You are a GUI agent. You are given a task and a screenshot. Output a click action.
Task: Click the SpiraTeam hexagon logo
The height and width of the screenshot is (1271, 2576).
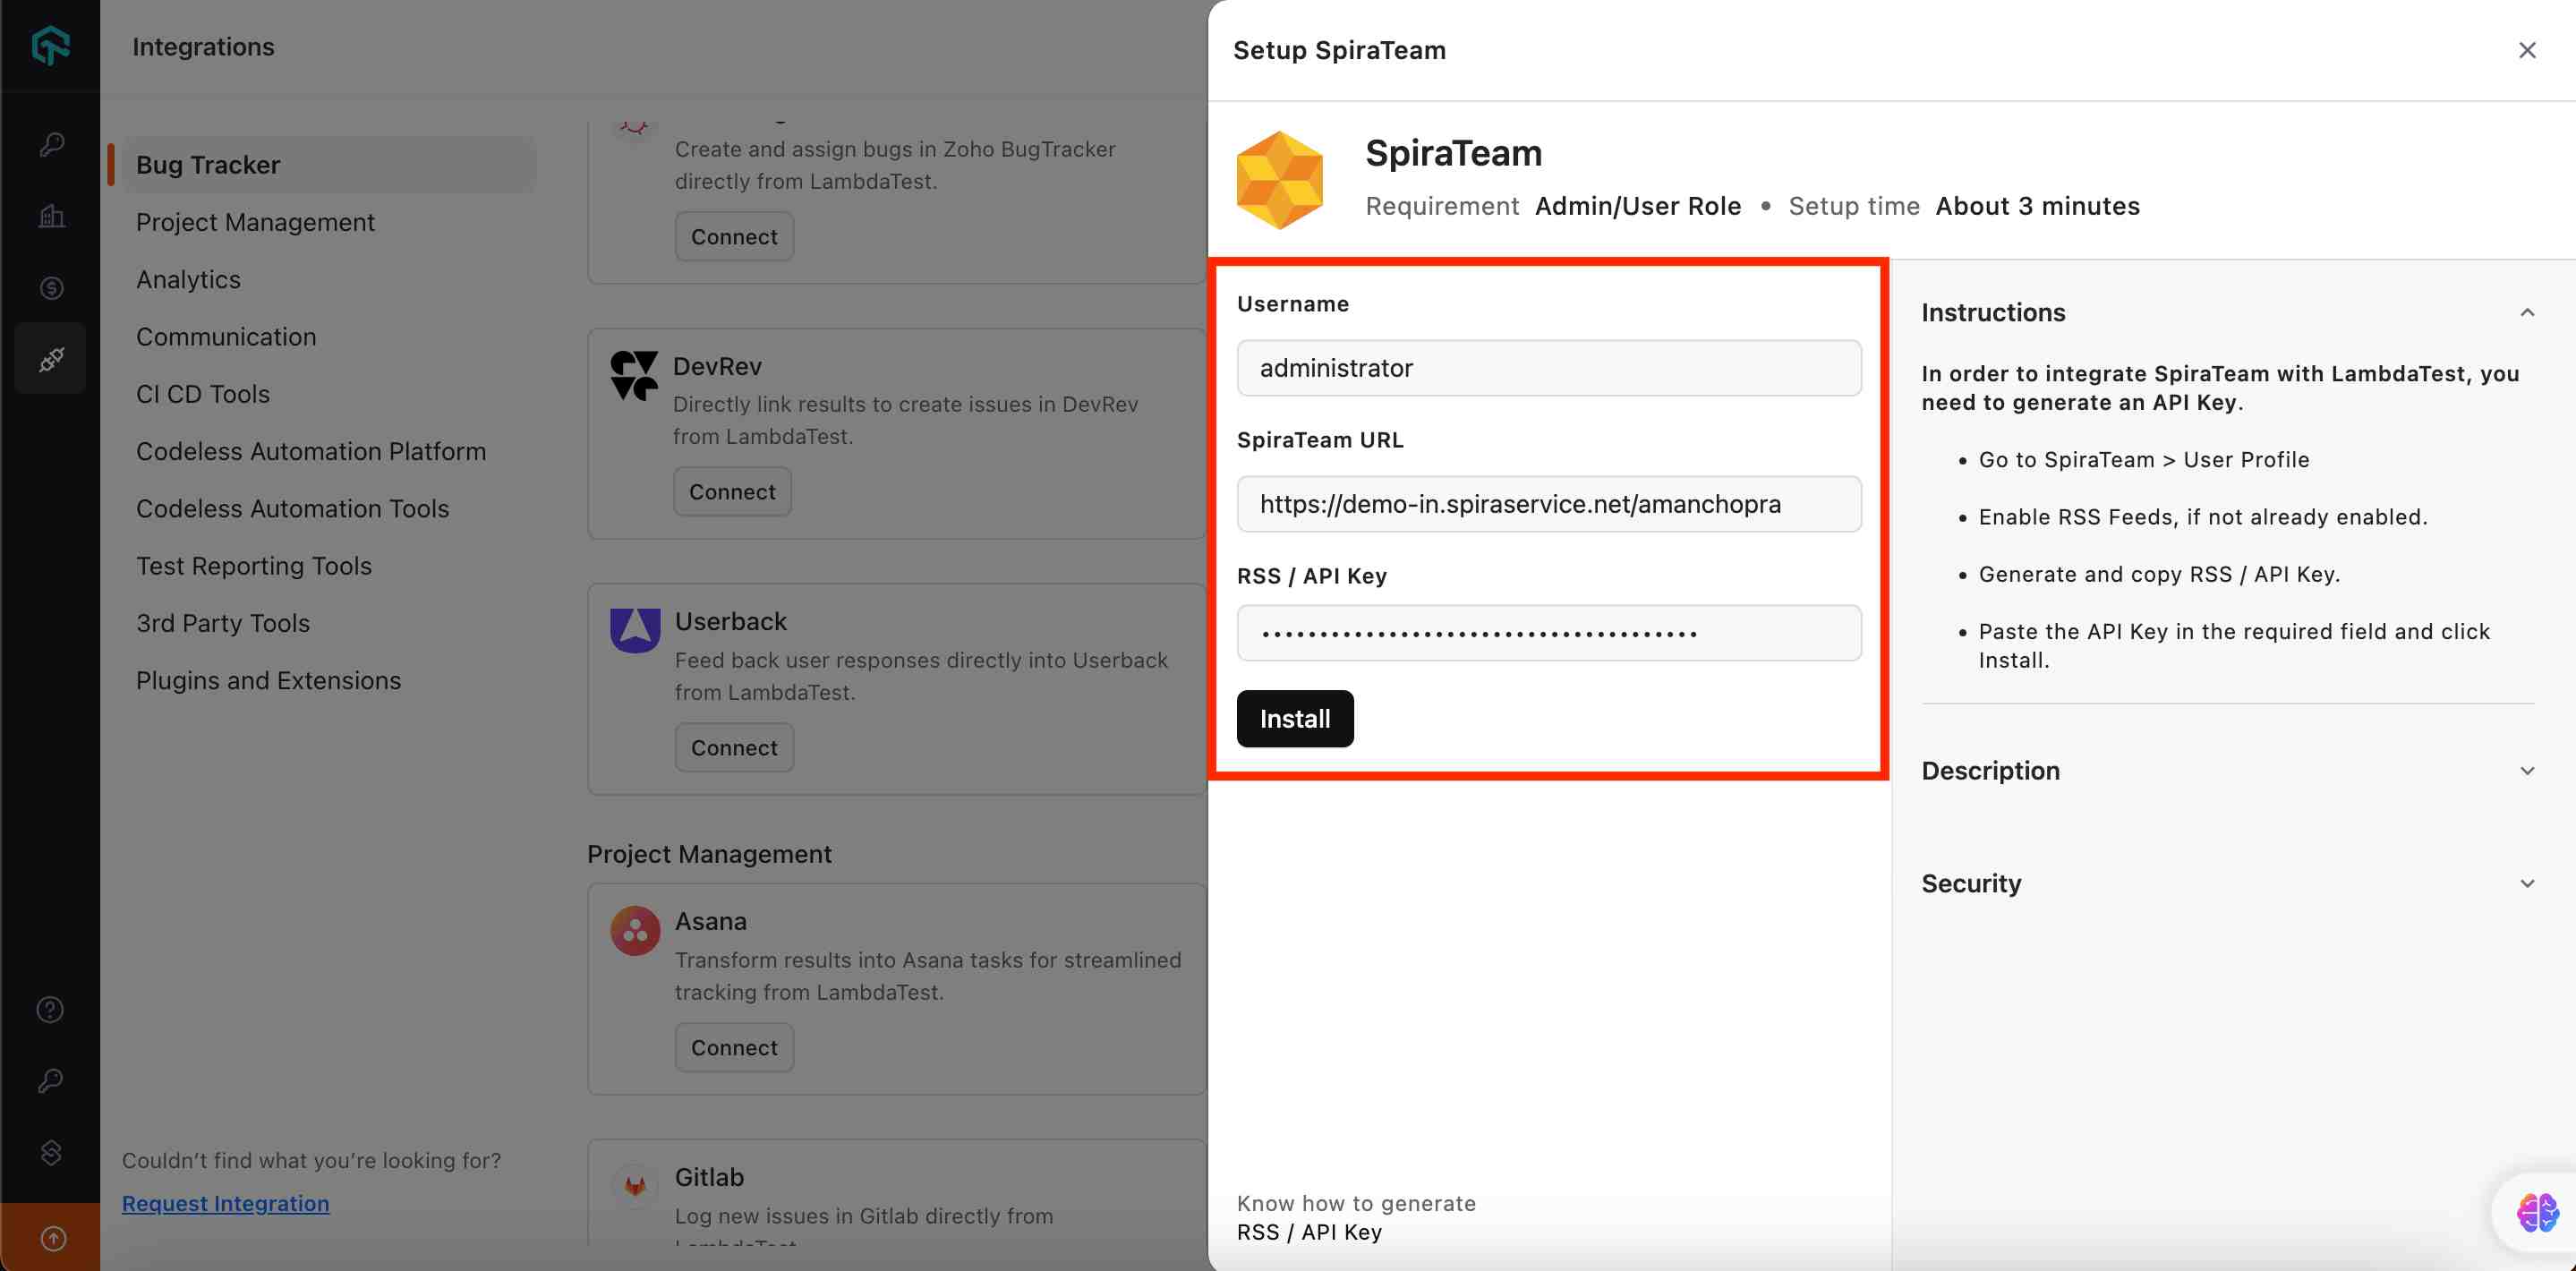tap(1279, 180)
